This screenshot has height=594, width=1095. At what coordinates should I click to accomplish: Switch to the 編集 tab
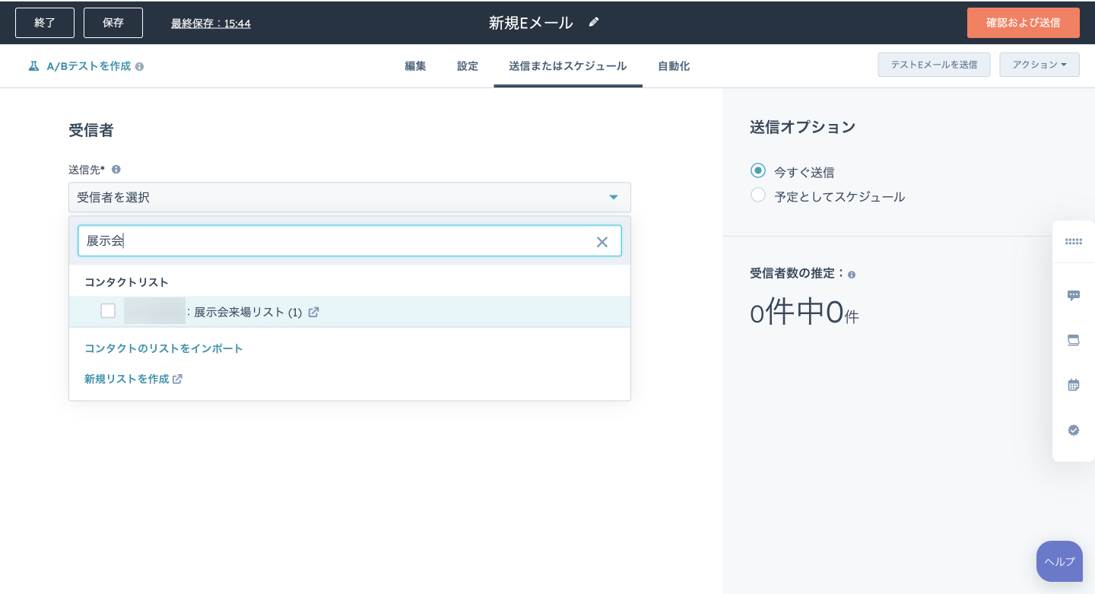[415, 66]
